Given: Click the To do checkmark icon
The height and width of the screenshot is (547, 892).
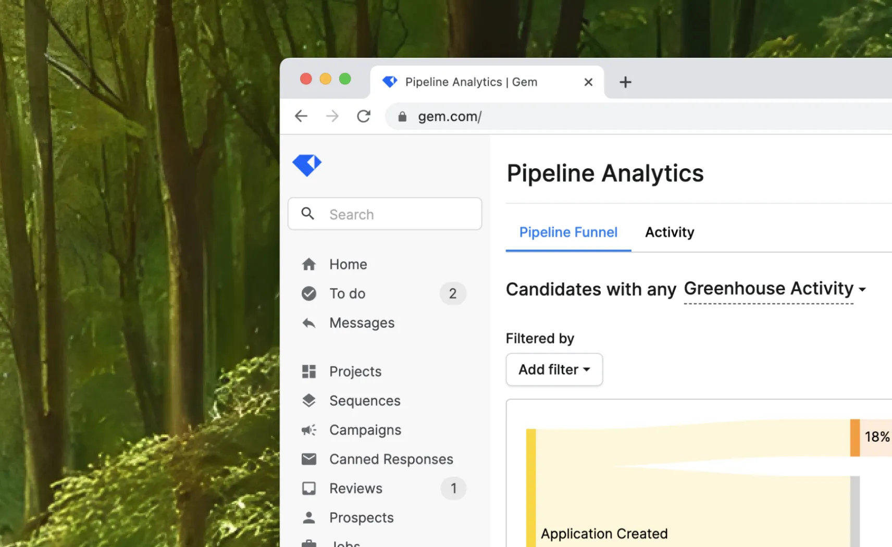Looking at the screenshot, I should (309, 294).
